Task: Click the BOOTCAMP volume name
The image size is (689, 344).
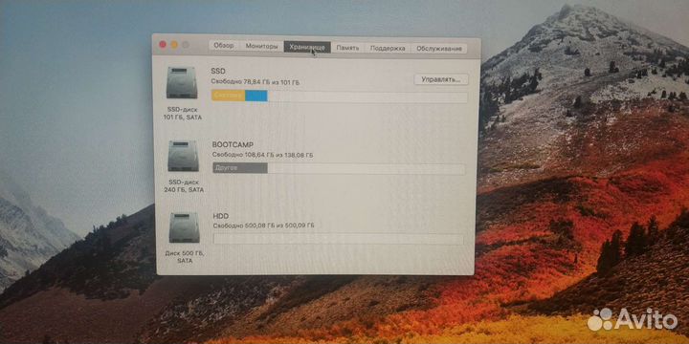Action: pyautogui.click(x=233, y=144)
